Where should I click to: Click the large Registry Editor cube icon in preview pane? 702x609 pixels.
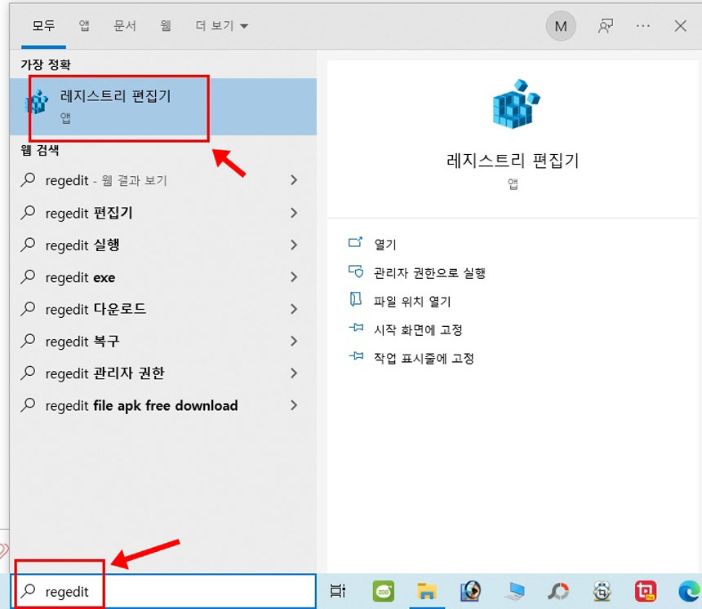click(515, 104)
